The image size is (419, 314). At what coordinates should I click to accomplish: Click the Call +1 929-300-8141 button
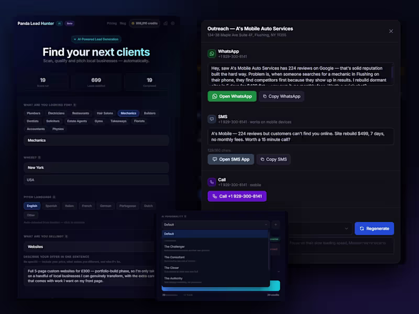(237, 196)
